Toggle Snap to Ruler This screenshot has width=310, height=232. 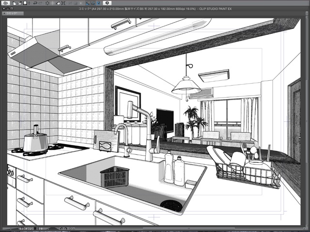point(88,3)
